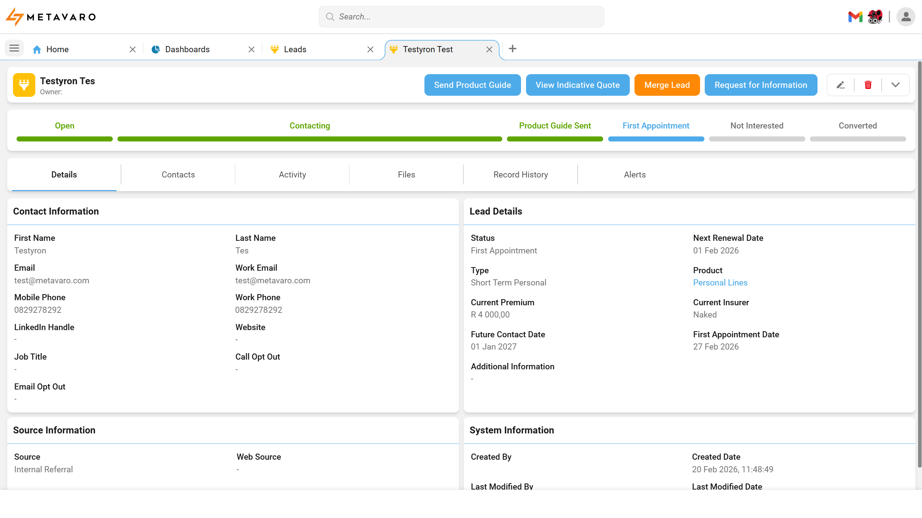
Task: Close the Leads tab
Action: (x=370, y=49)
